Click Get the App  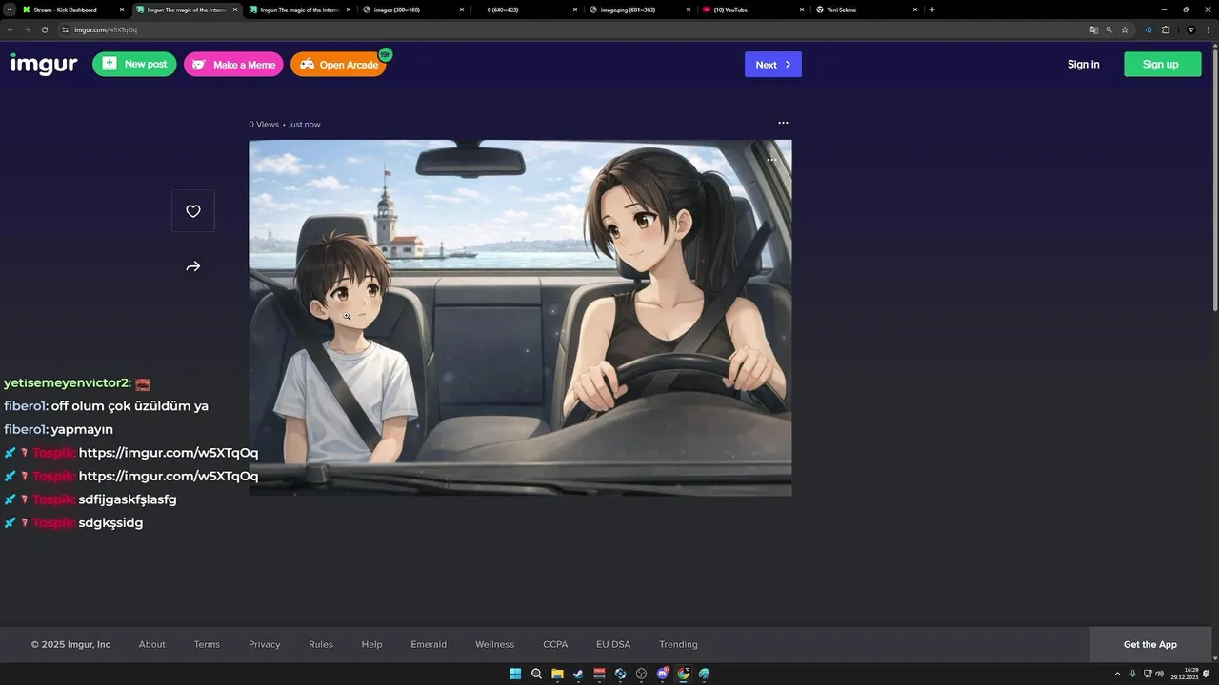(1150, 644)
